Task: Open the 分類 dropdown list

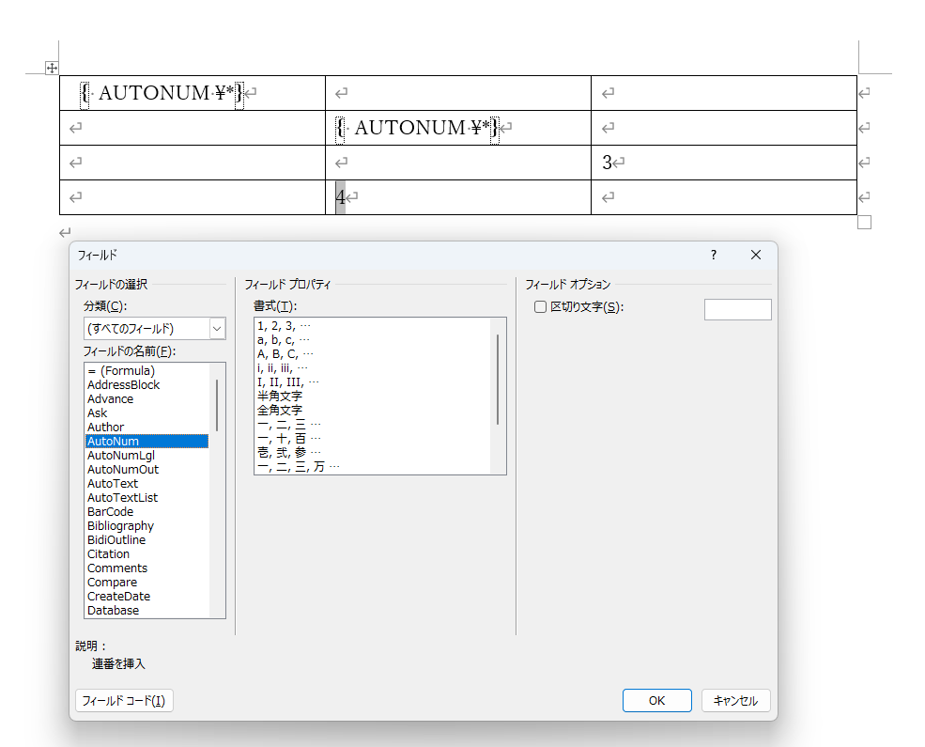Action: (217, 328)
